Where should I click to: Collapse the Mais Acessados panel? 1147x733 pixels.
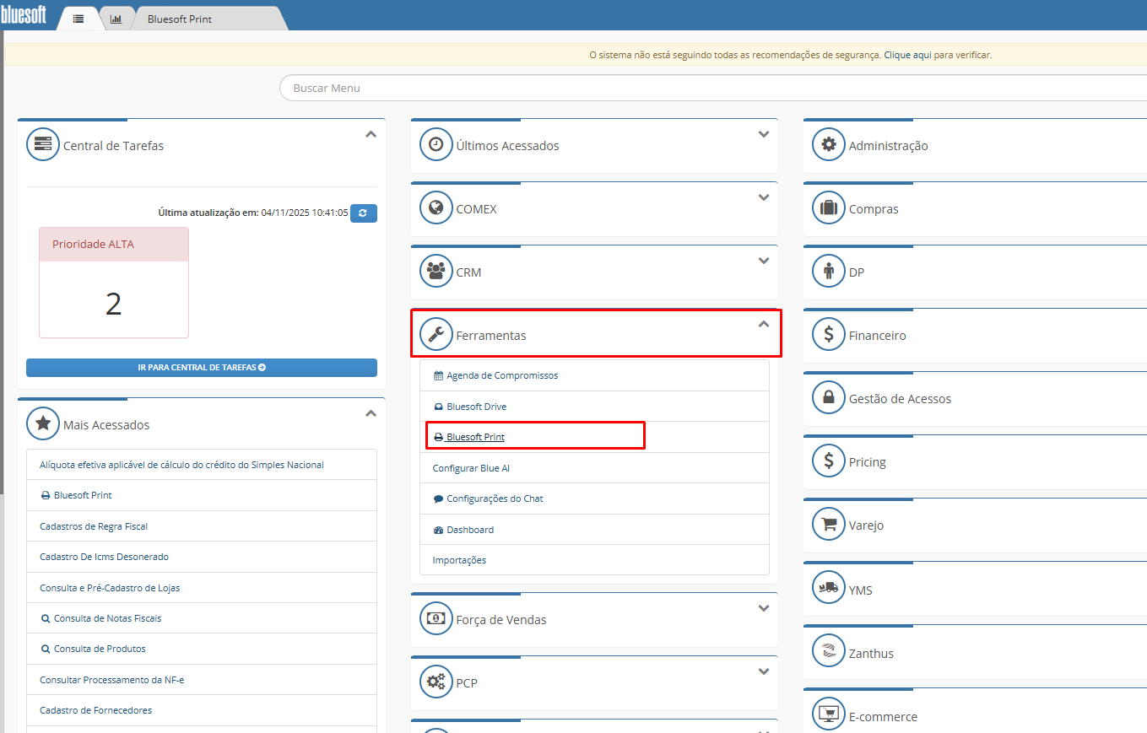371,413
